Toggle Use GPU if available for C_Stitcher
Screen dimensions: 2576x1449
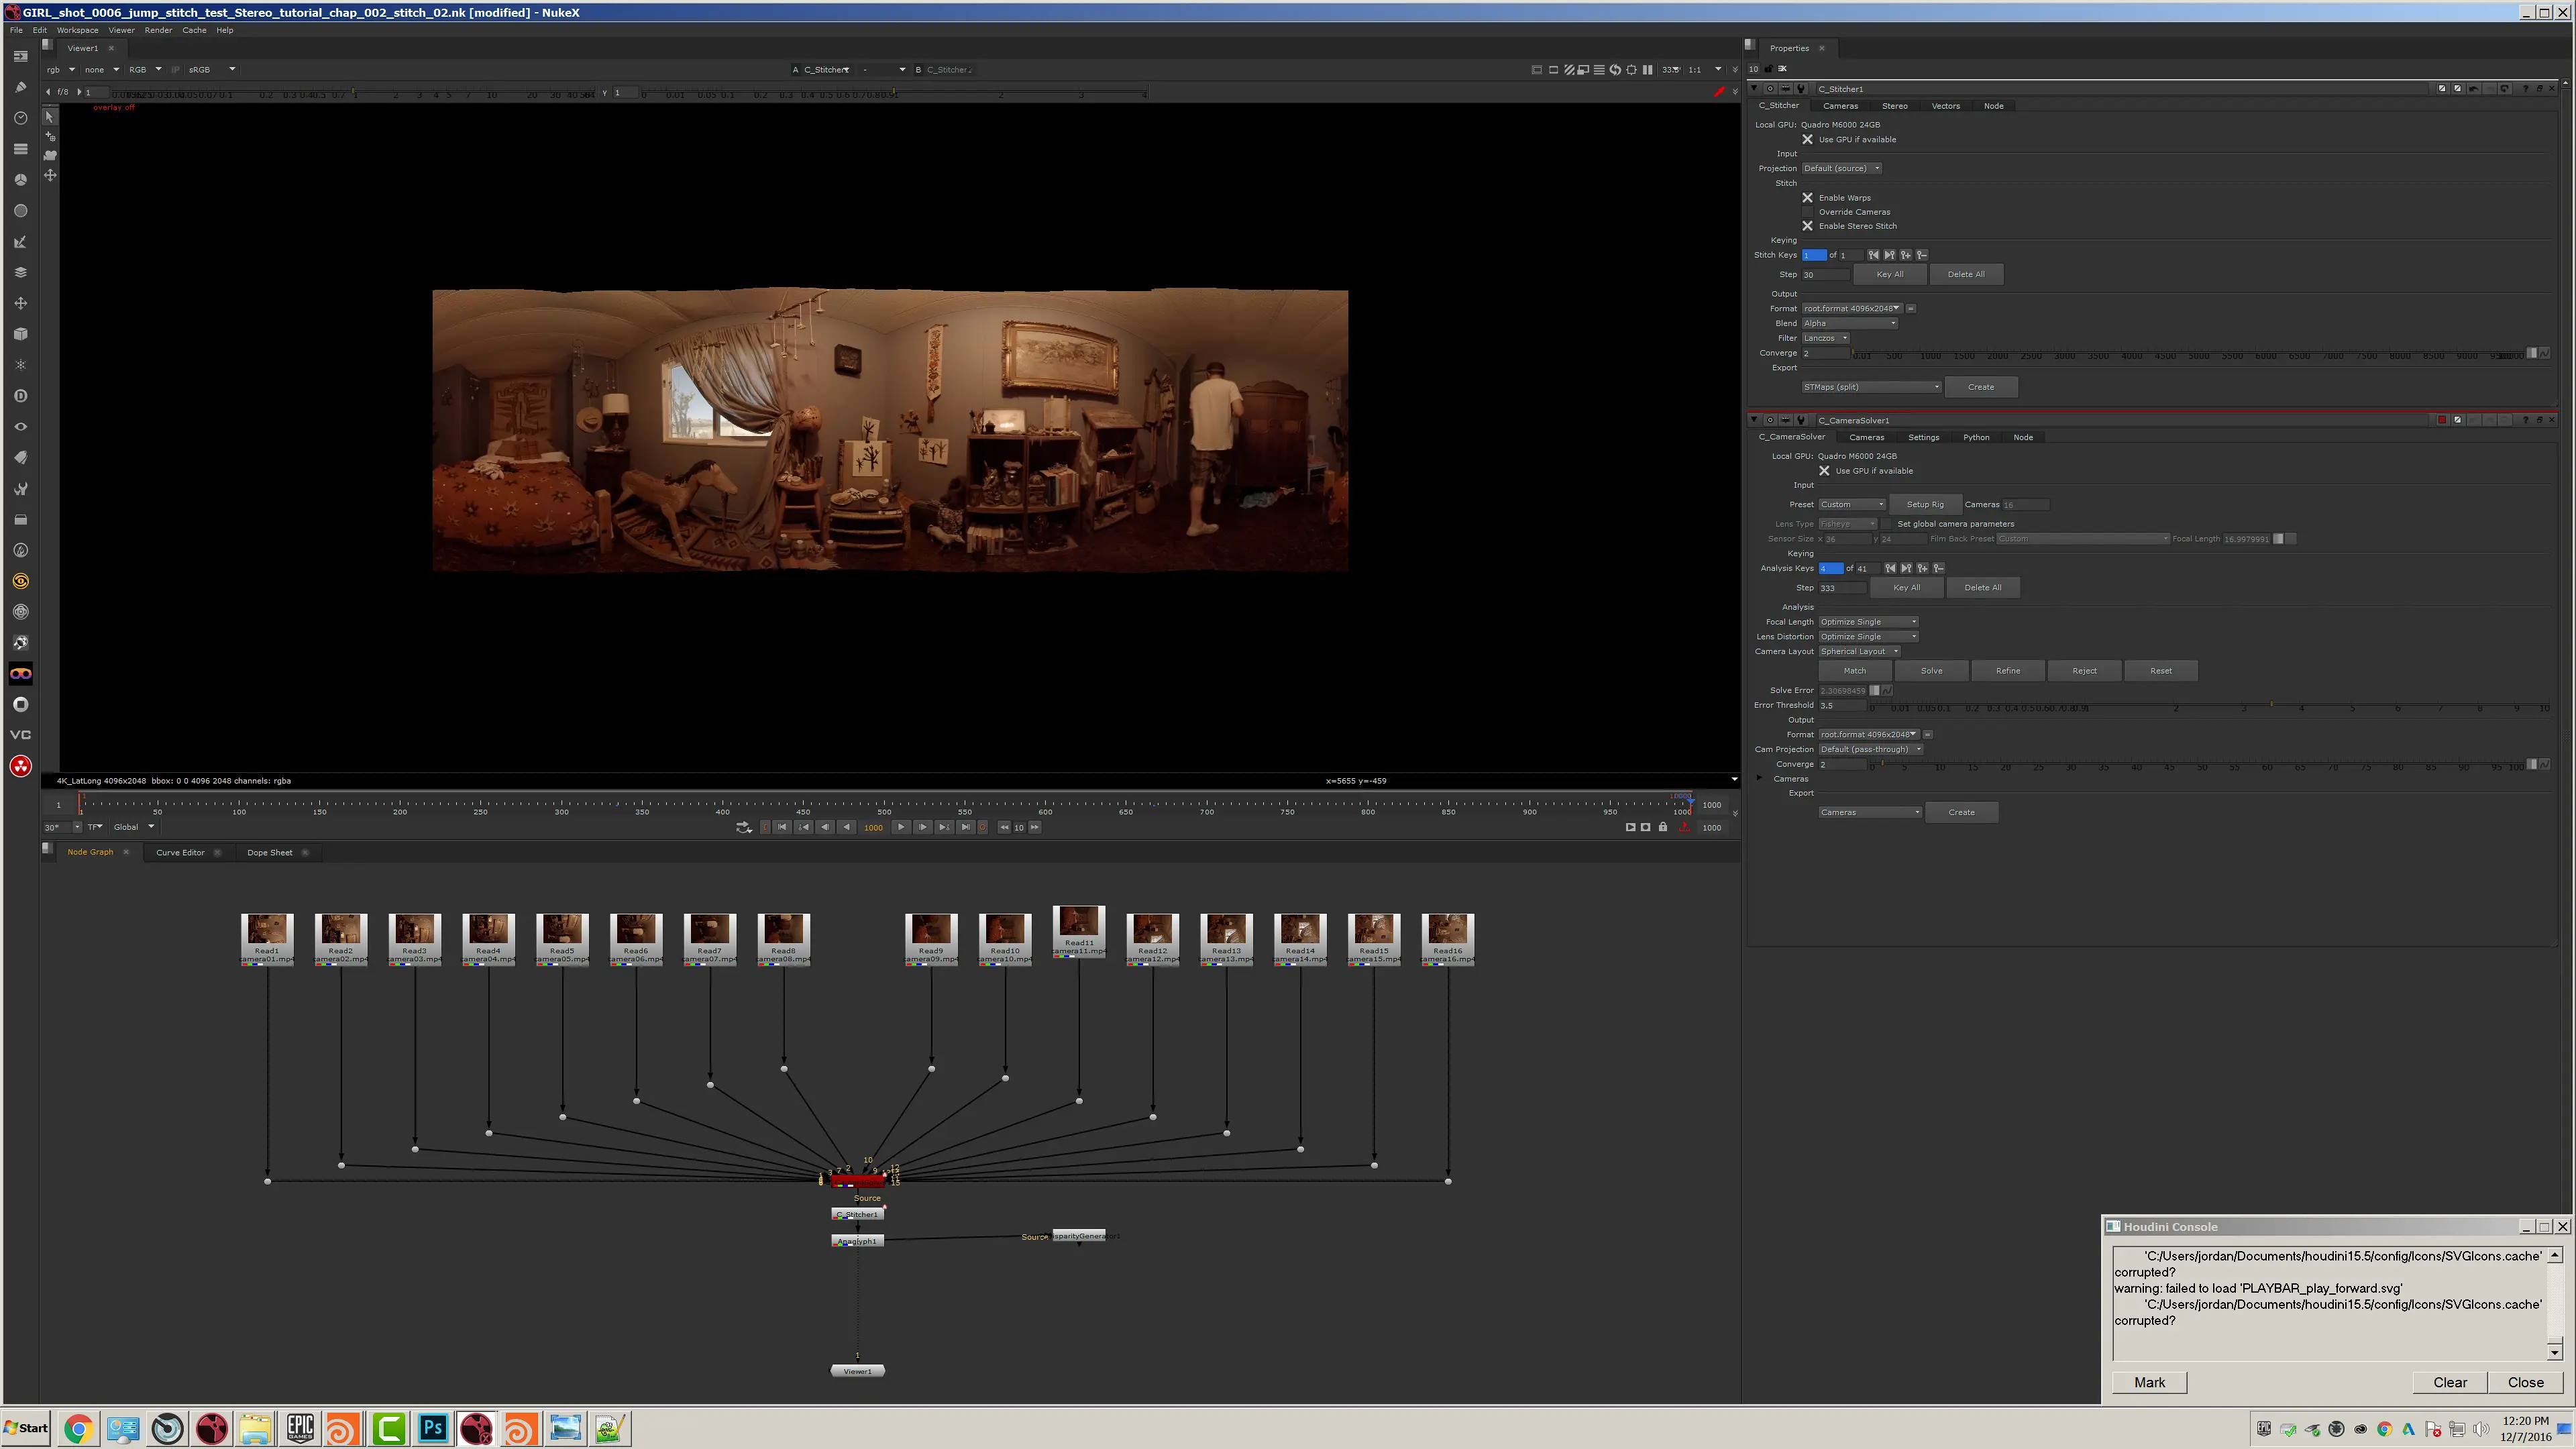[x=1808, y=139]
